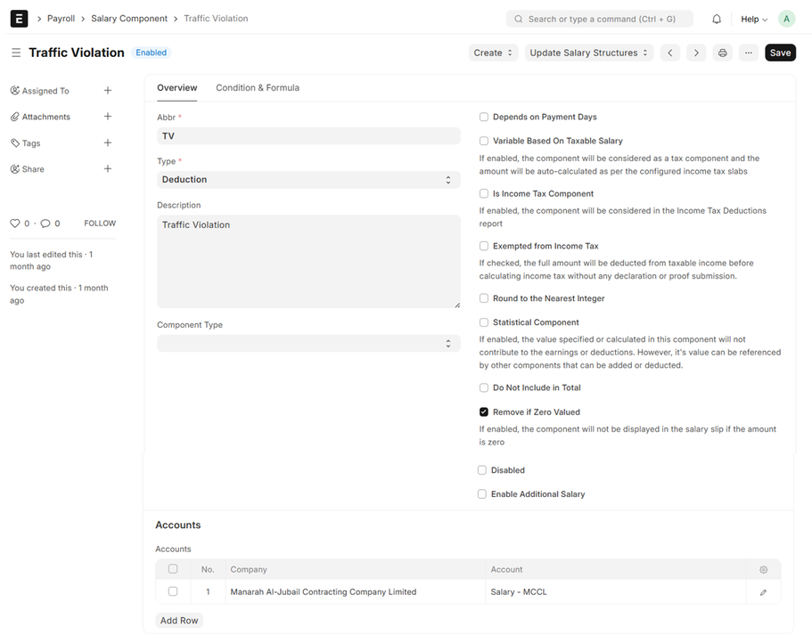812x643 pixels.
Task: Enable Depends on Payment Days checkbox
Action: point(484,117)
